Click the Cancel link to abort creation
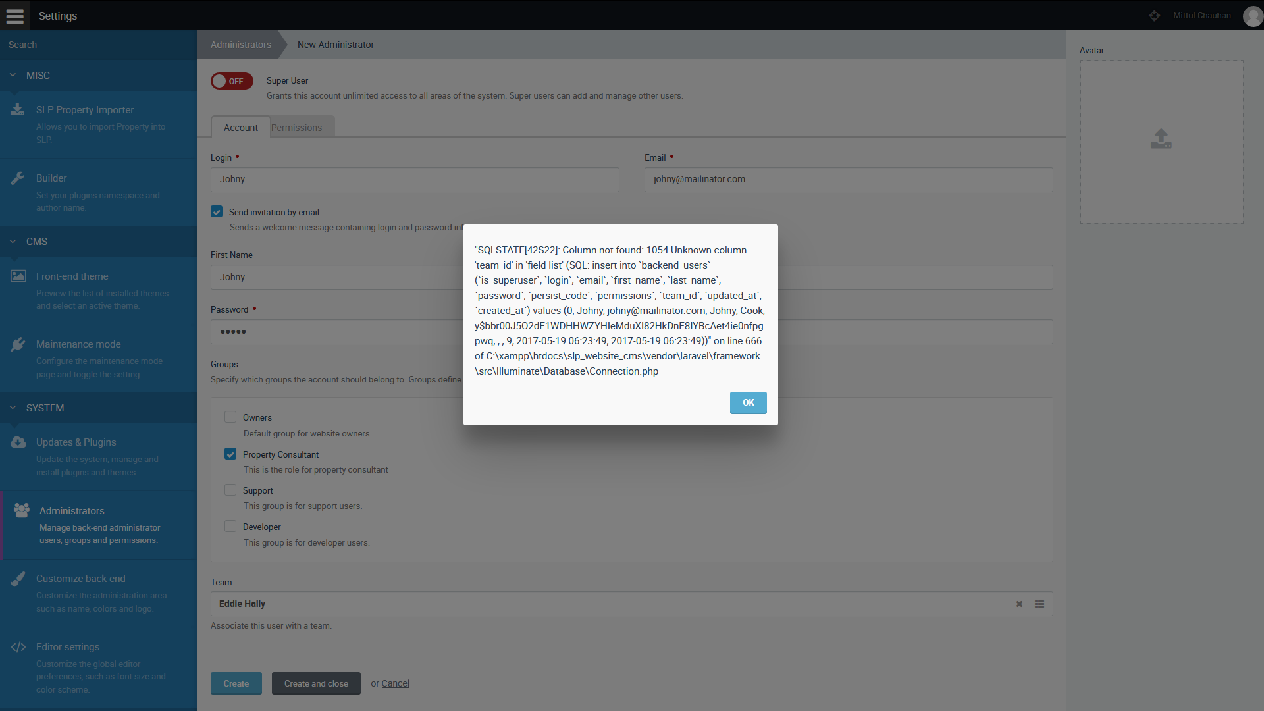 click(395, 683)
